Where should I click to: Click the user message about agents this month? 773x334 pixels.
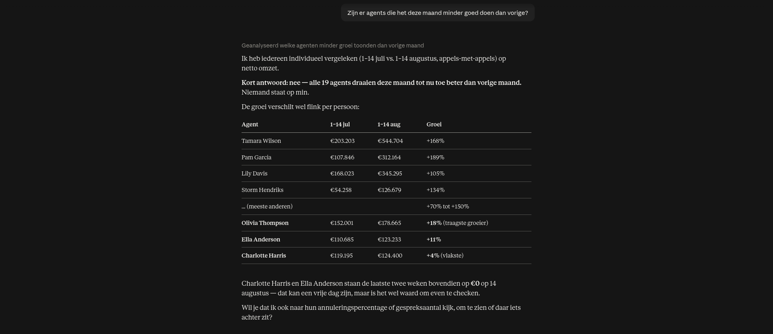pyautogui.click(x=438, y=13)
